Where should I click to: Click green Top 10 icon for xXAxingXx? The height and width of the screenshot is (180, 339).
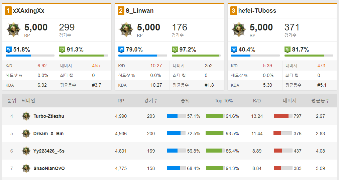[x=62, y=50]
